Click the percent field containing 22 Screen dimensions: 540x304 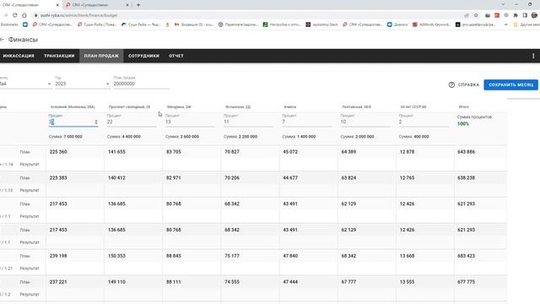point(132,122)
